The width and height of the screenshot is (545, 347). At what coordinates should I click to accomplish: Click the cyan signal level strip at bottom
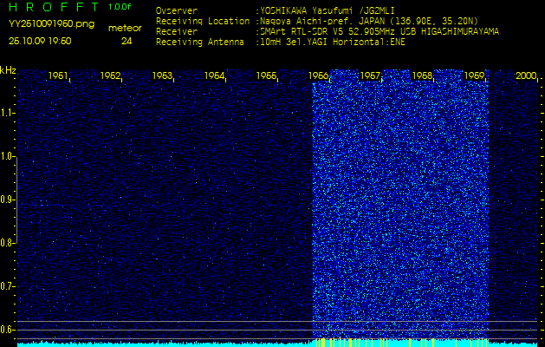click(x=277, y=344)
